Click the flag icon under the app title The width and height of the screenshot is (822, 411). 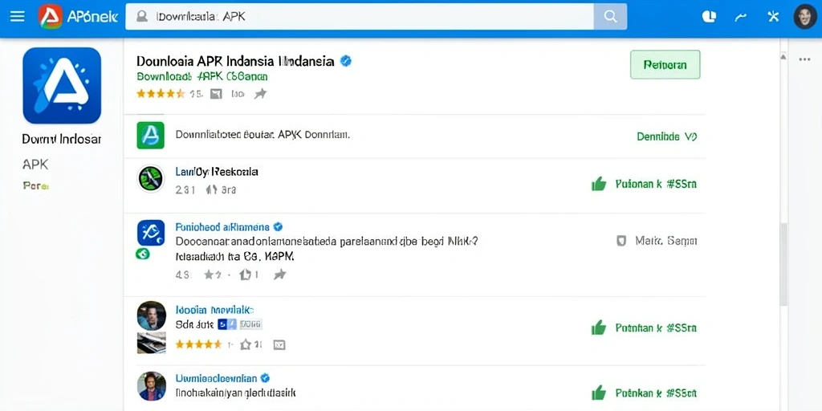pos(215,94)
